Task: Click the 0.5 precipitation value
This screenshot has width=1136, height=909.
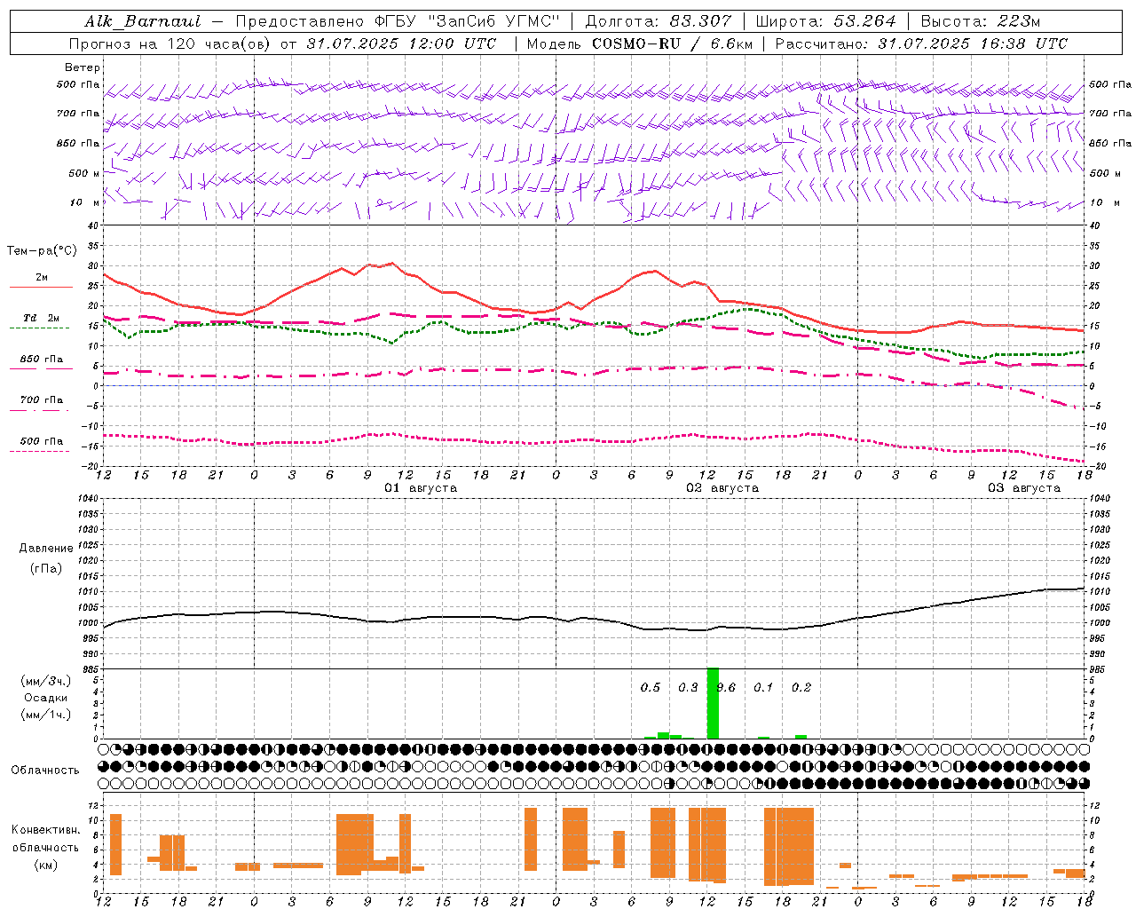Action: click(x=651, y=687)
